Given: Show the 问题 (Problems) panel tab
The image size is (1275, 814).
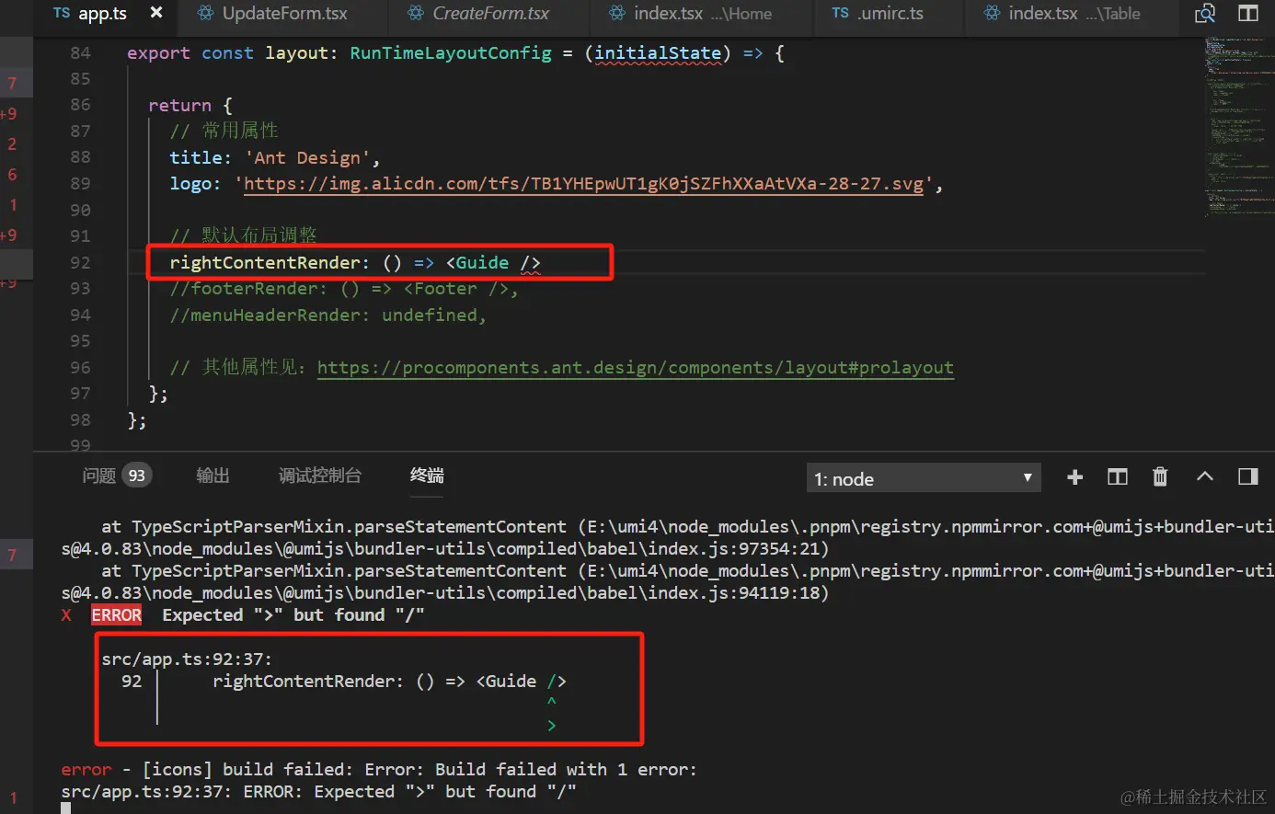Looking at the screenshot, I should click(116, 476).
